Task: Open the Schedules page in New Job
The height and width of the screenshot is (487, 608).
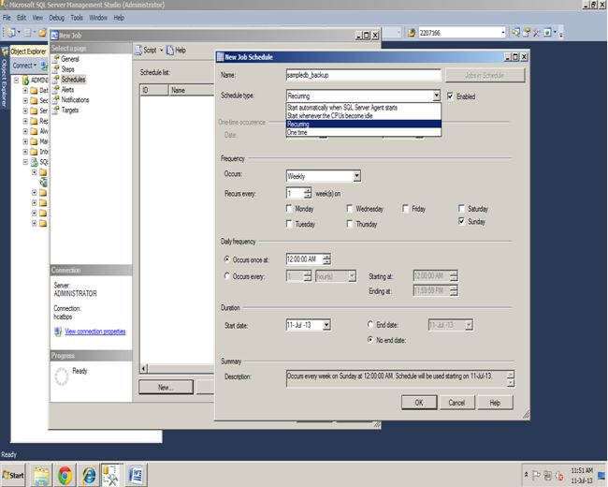Action: (x=73, y=80)
